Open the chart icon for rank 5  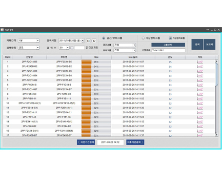click(x=200, y=80)
